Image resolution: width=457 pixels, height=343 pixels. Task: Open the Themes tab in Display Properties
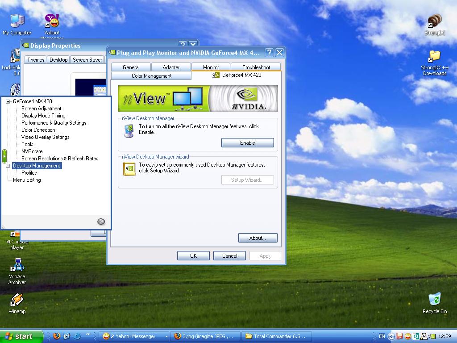pyautogui.click(x=36, y=60)
